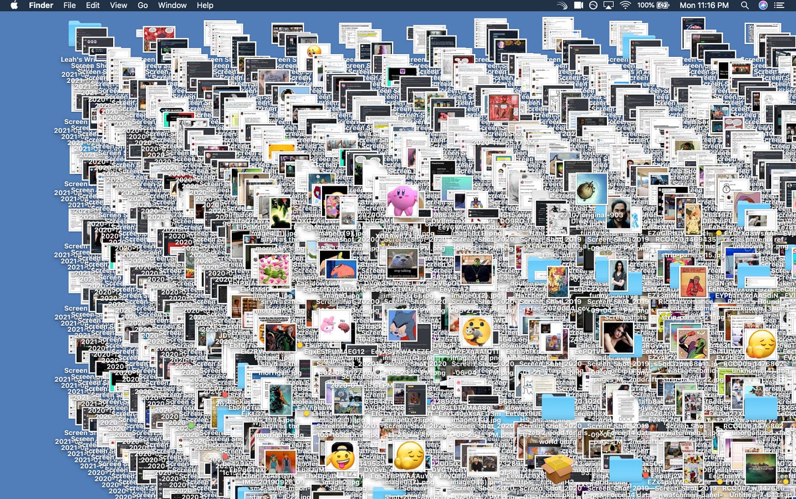
Task: Select the blue folder below the hugging emoji
Action: click(x=760, y=406)
